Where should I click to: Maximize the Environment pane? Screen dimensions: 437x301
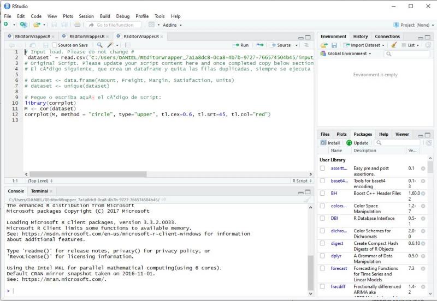pyautogui.click(x=428, y=37)
